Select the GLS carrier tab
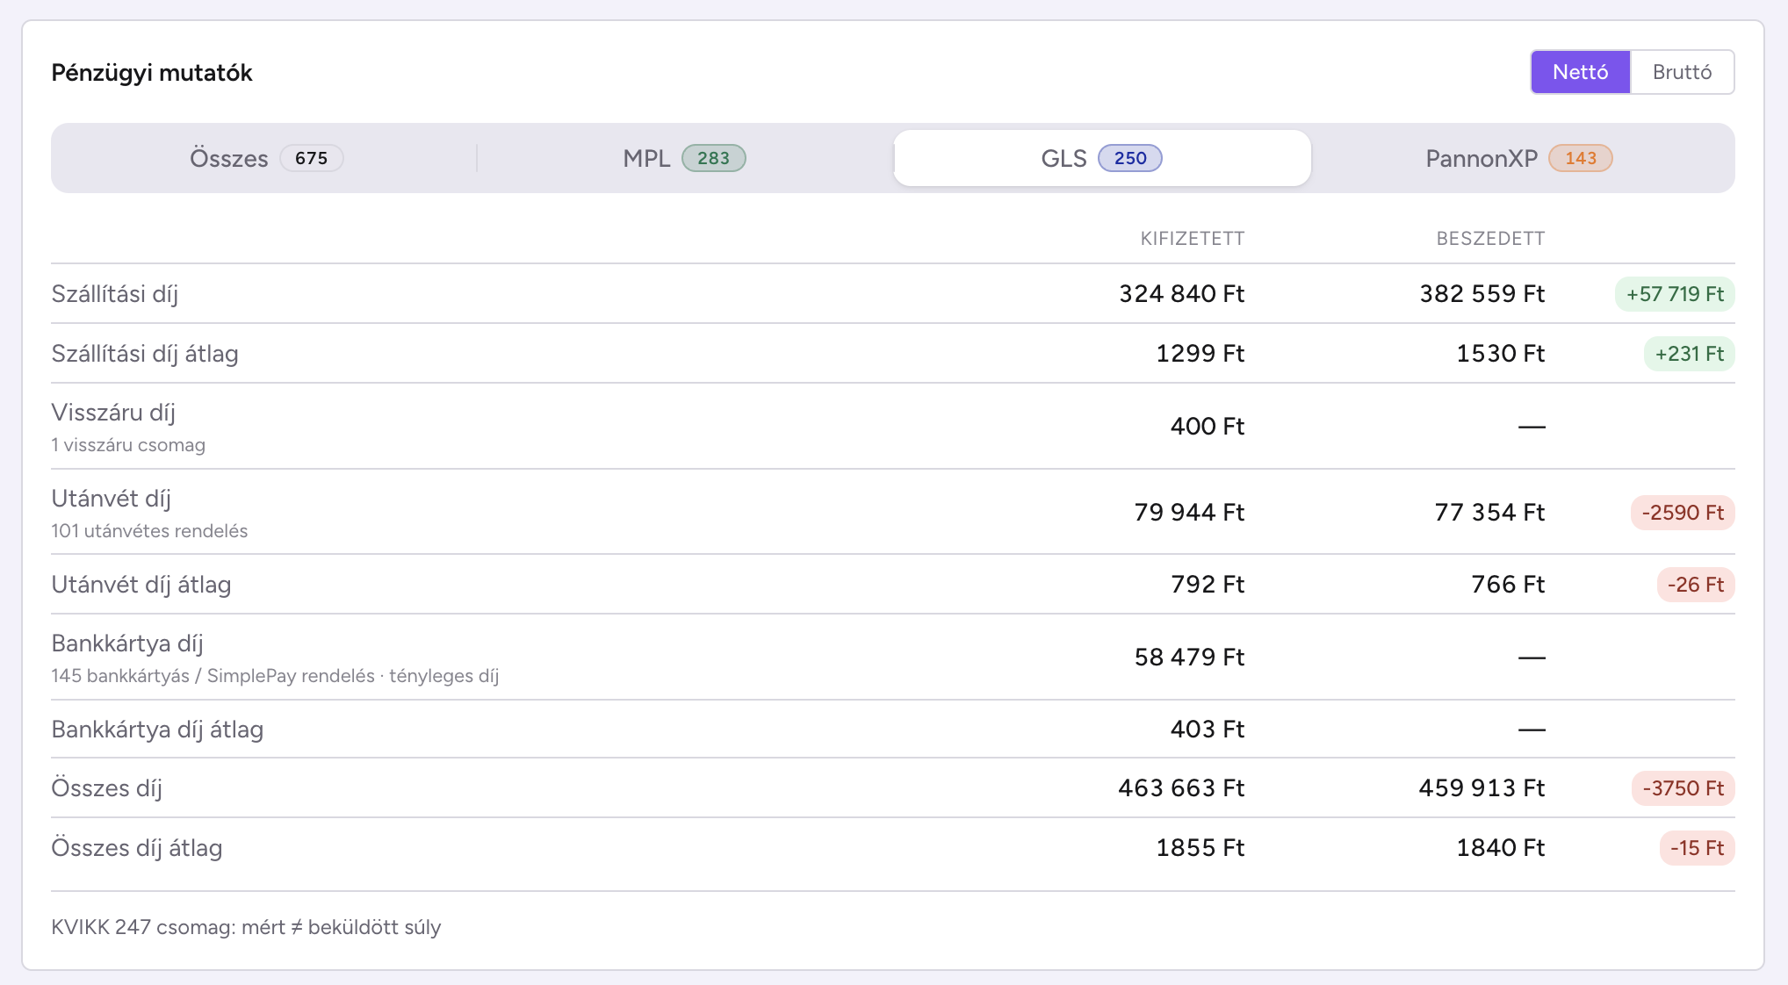The height and width of the screenshot is (985, 1788). 1102,158
